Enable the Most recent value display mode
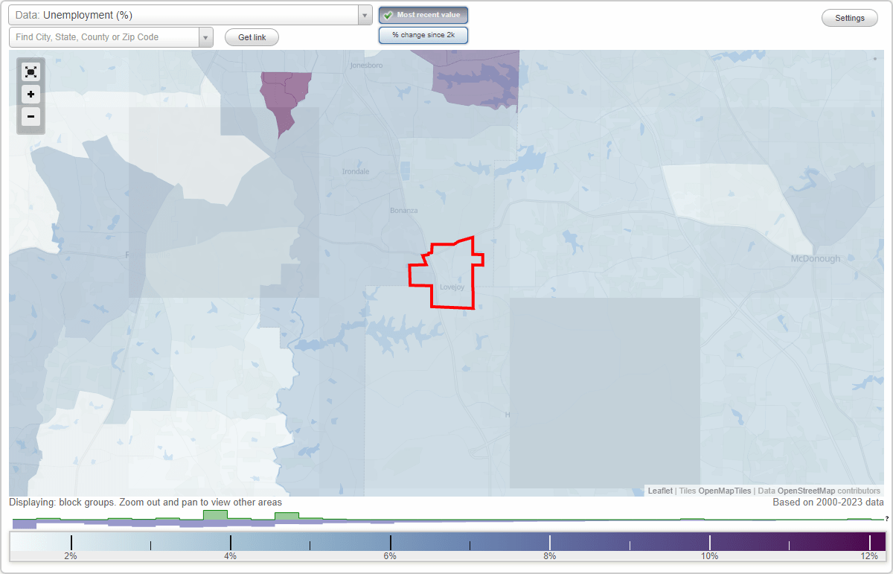 (423, 14)
